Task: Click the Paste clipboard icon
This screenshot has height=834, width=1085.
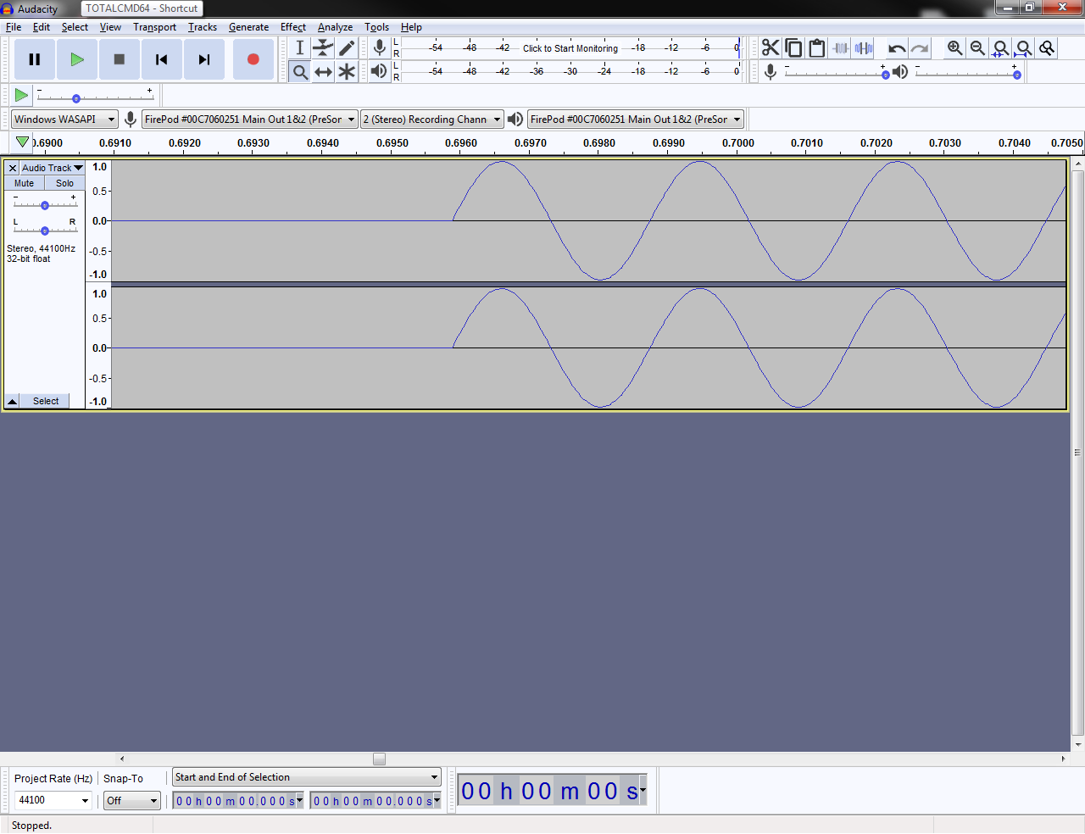Action: pos(816,48)
